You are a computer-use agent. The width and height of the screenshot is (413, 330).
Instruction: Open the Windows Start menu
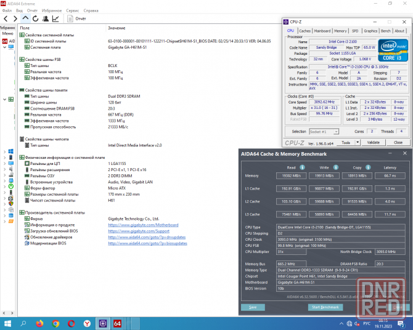click(x=7, y=323)
